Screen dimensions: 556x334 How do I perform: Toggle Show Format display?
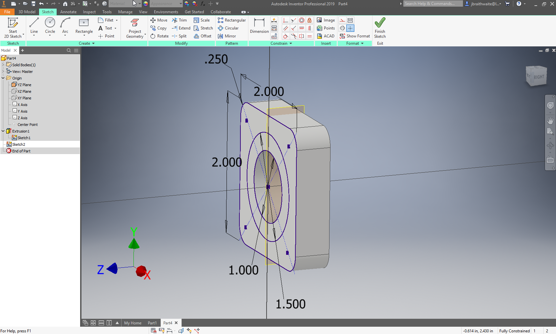pos(355,36)
